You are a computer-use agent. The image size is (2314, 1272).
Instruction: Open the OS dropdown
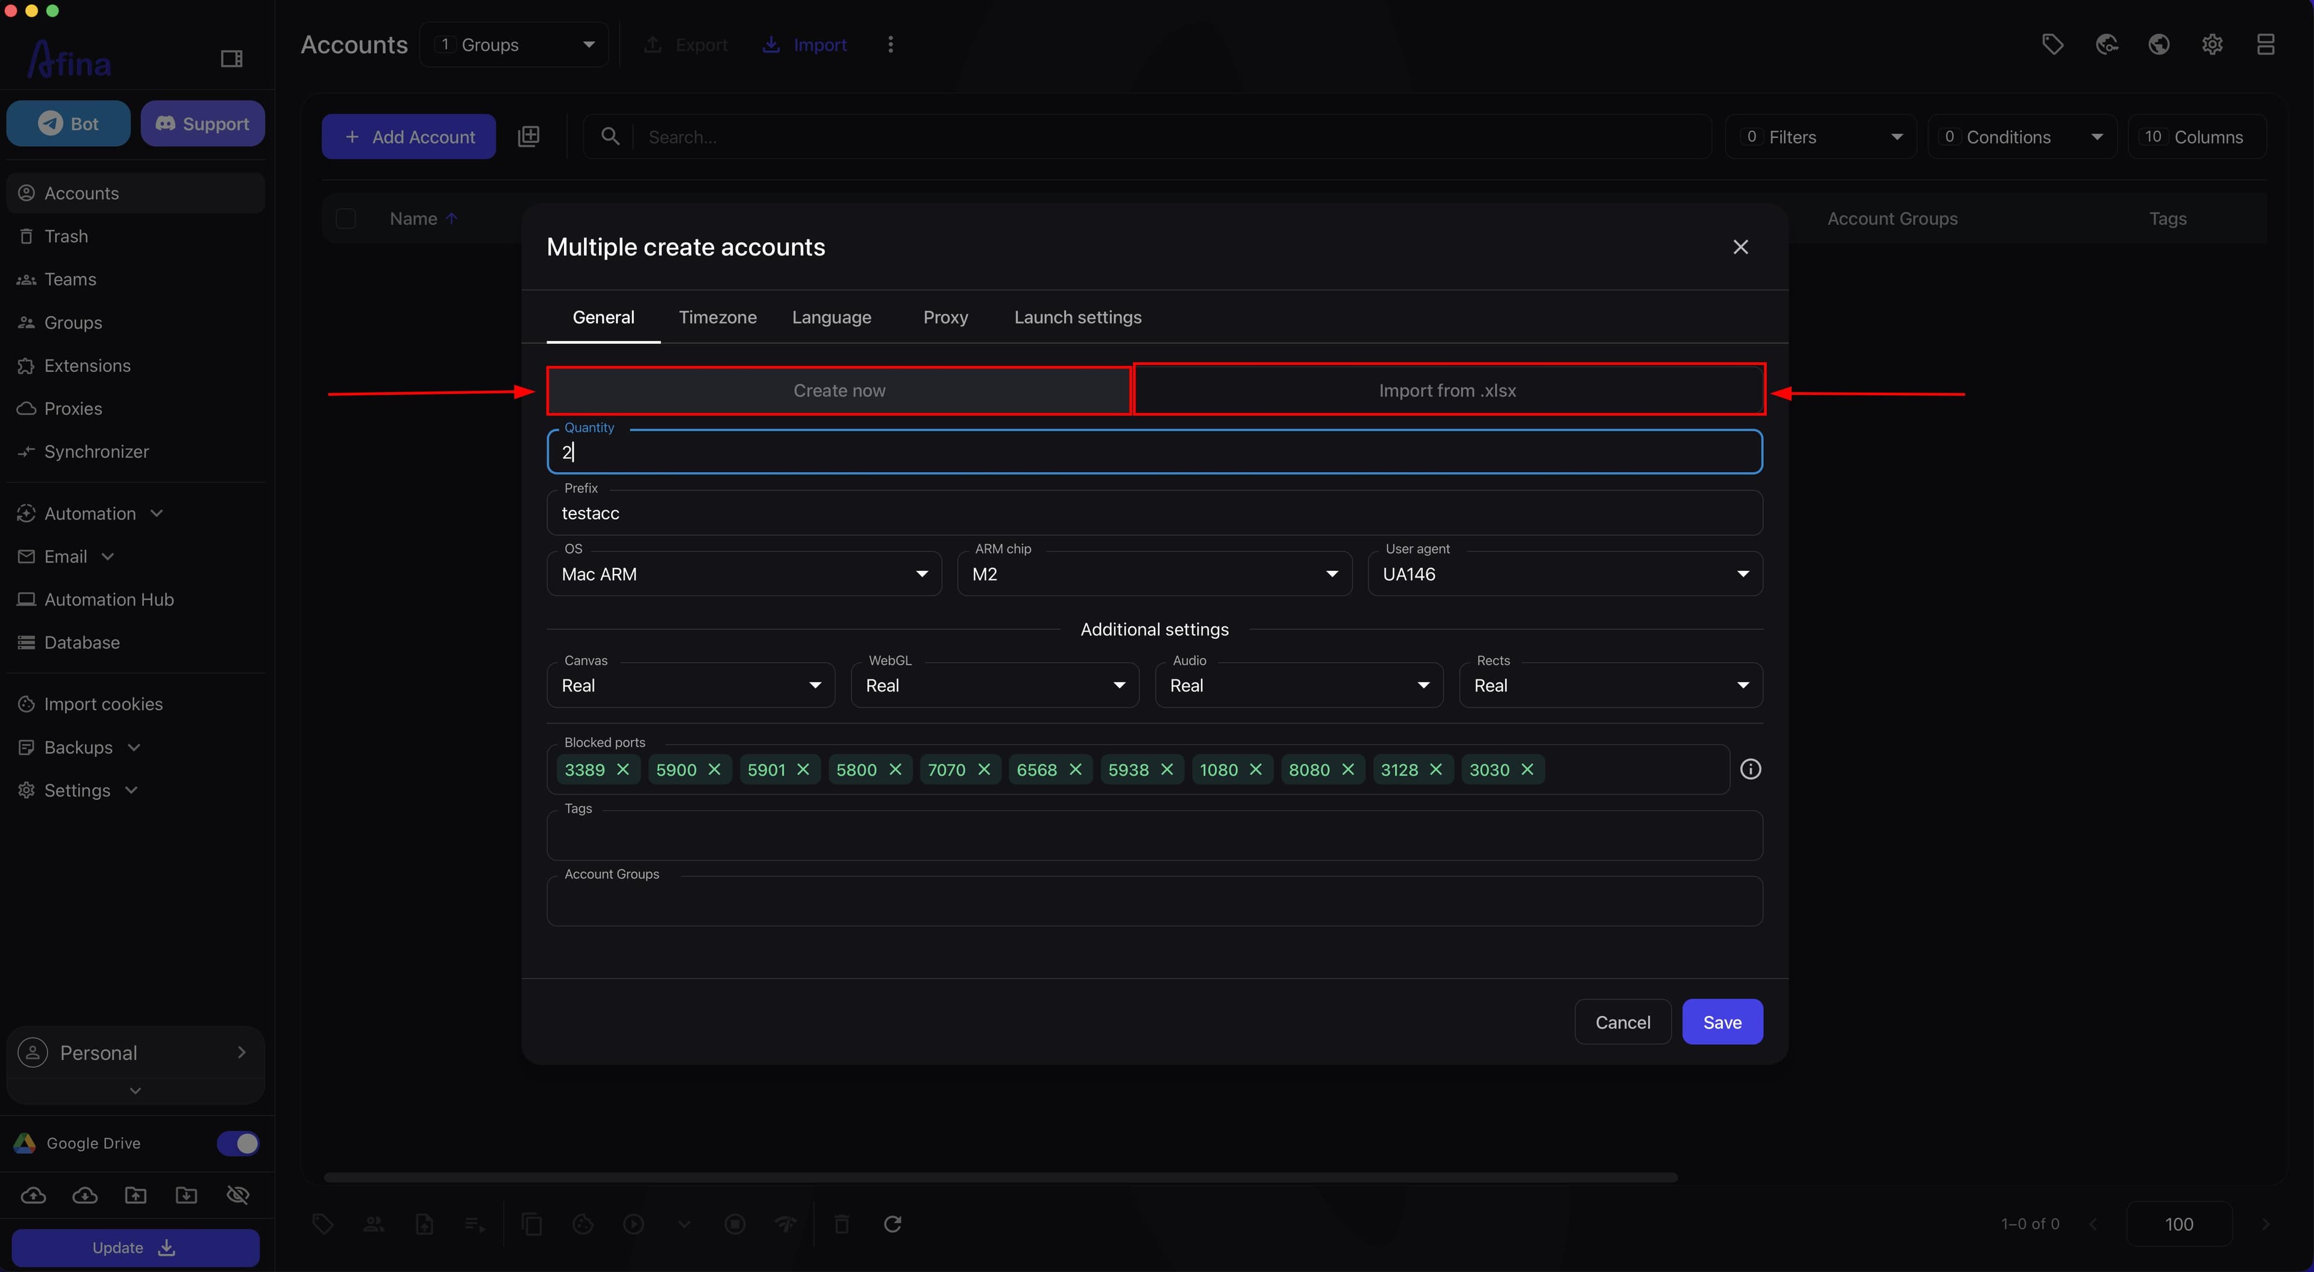(x=745, y=573)
